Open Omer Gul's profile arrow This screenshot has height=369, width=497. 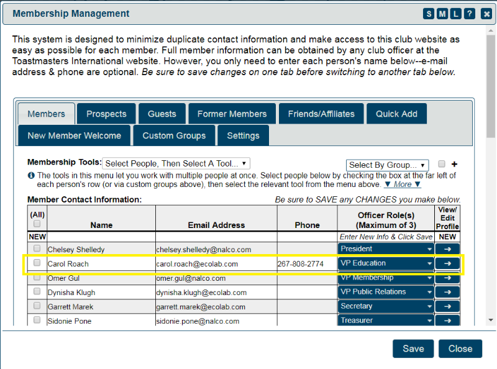click(x=447, y=278)
